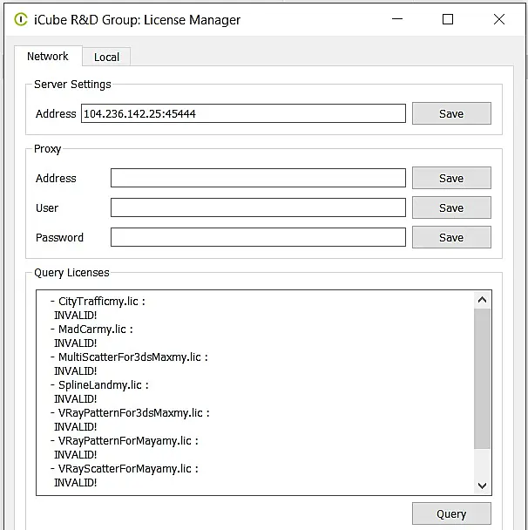Focus the Server Settings Address field
528x530 pixels.
243,113
